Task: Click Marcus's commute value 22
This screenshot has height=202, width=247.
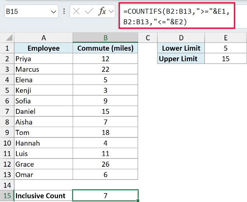Action: (105, 69)
